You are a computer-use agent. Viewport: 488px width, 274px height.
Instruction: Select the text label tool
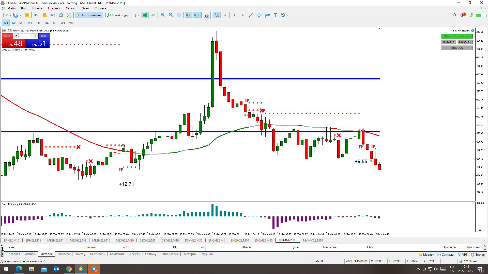coord(275,15)
